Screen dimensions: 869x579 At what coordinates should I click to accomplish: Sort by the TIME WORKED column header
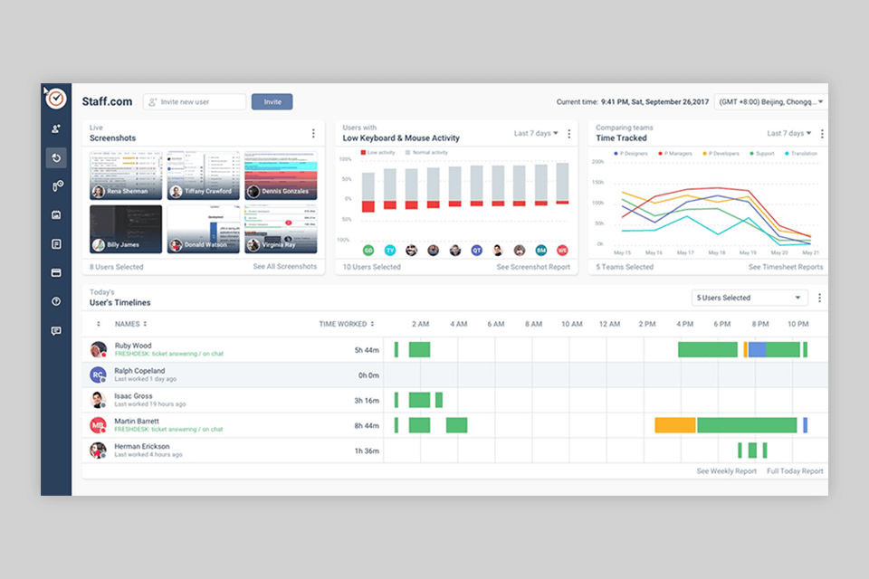(x=347, y=324)
